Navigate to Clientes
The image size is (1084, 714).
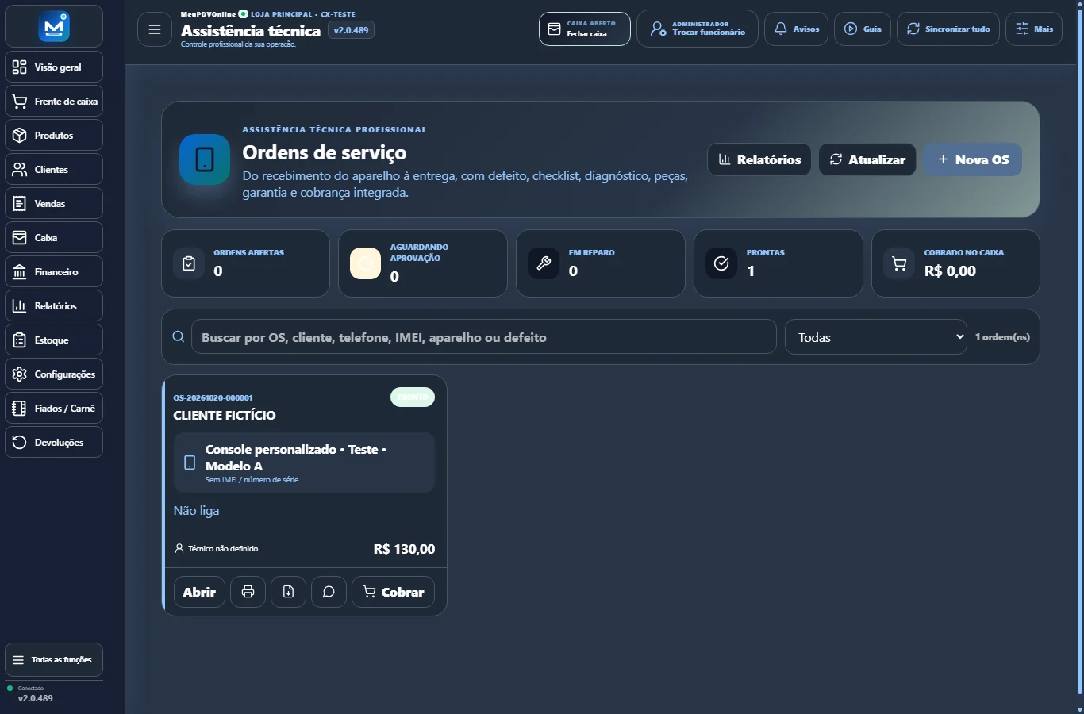click(x=54, y=170)
